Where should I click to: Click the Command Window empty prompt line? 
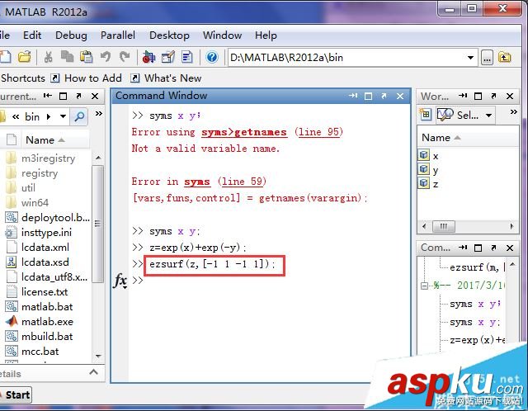(270, 281)
